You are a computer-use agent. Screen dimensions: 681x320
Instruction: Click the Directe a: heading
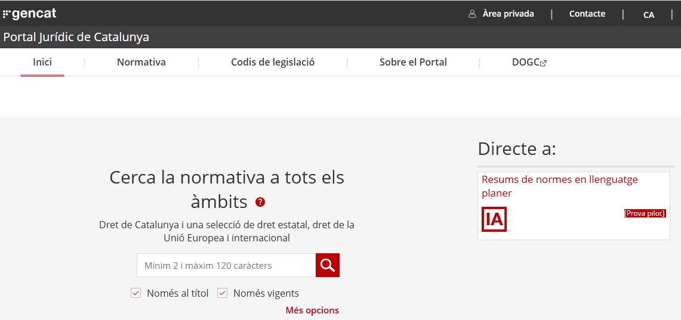(517, 149)
